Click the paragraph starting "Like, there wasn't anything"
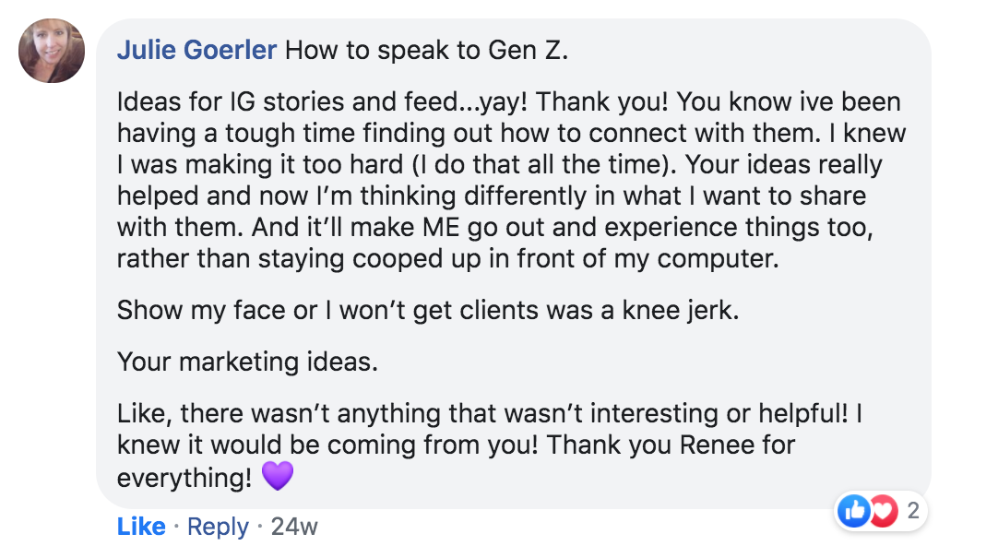The image size is (998, 546). (489, 445)
